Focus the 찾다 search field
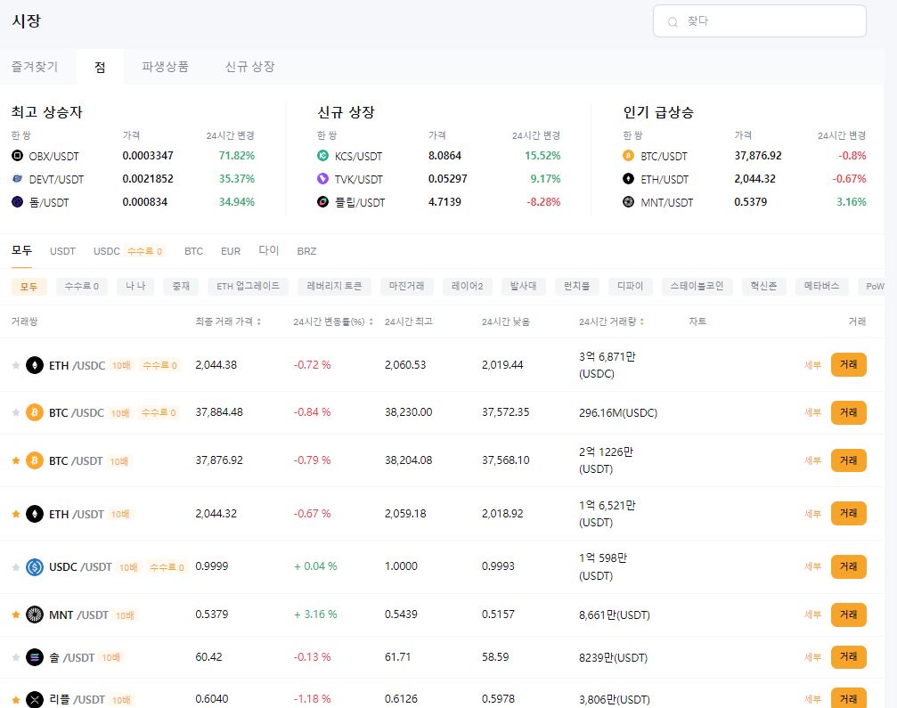 pyautogui.click(x=760, y=21)
